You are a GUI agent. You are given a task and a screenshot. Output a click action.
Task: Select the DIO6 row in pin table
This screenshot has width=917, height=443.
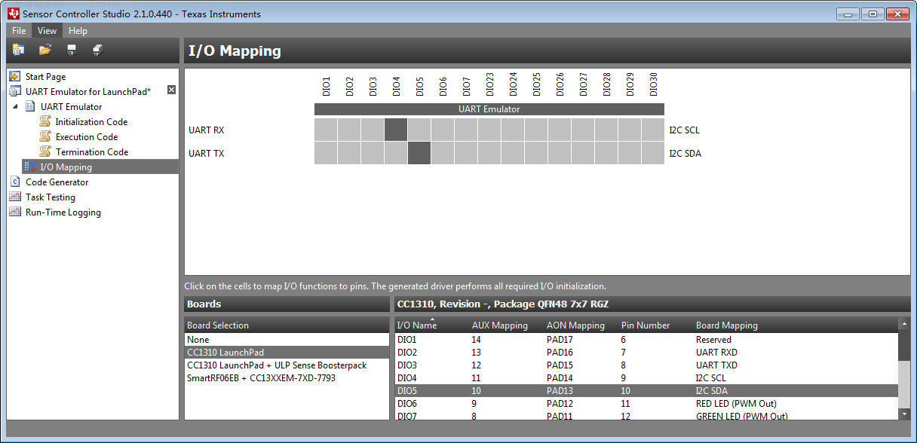[646, 404]
